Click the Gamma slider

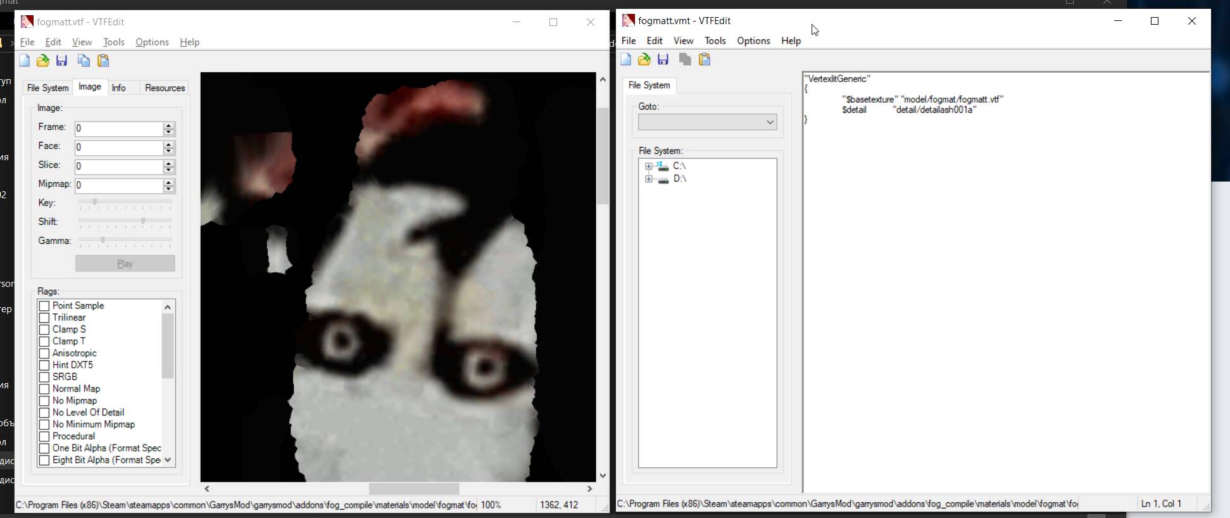(x=125, y=241)
